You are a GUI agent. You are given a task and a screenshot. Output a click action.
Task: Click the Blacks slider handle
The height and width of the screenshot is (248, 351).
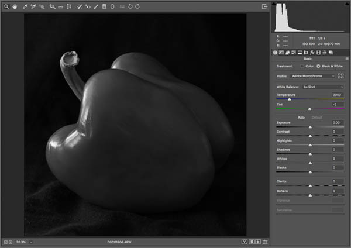310,172
